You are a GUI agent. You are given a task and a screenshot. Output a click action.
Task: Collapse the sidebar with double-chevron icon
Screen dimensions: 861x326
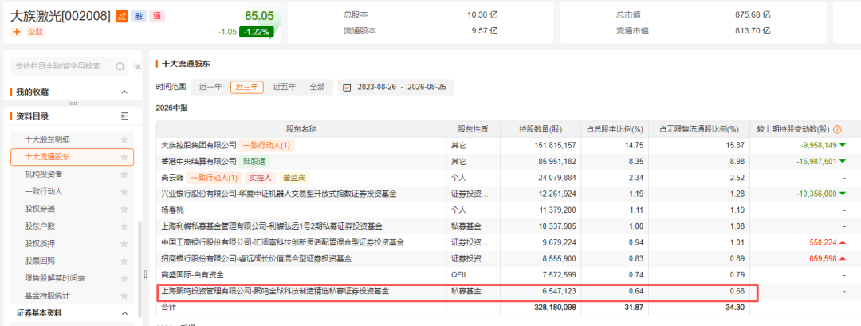tap(137, 66)
